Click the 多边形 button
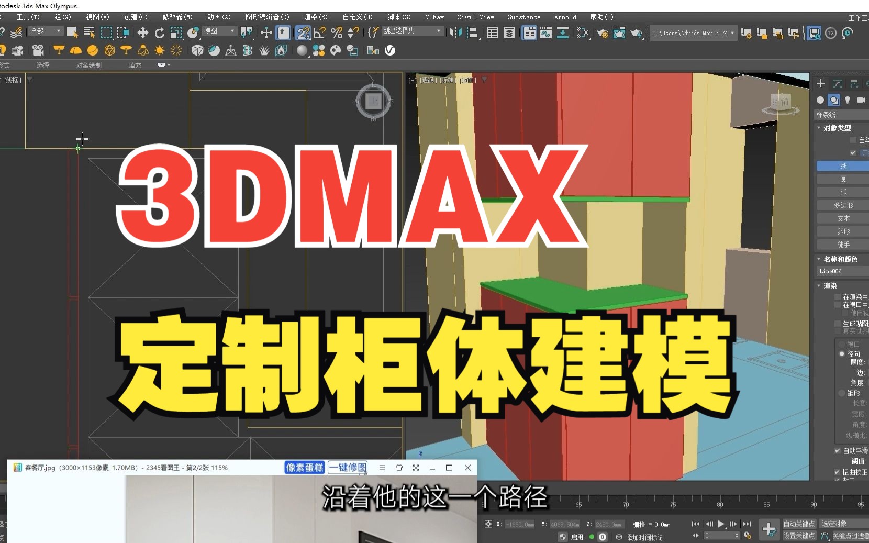Image resolution: width=869 pixels, height=543 pixels. click(843, 205)
